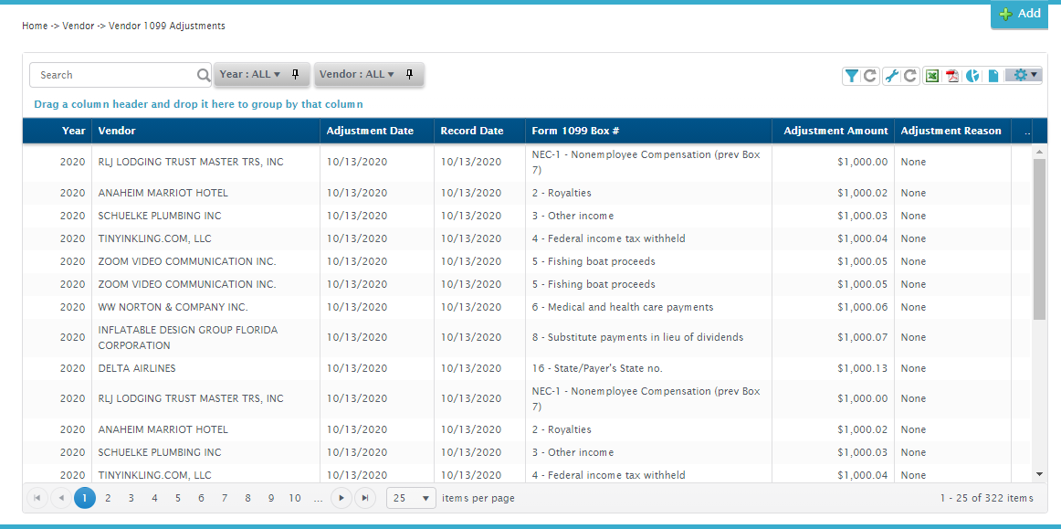Export the grid to Excel

coord(932,76)
